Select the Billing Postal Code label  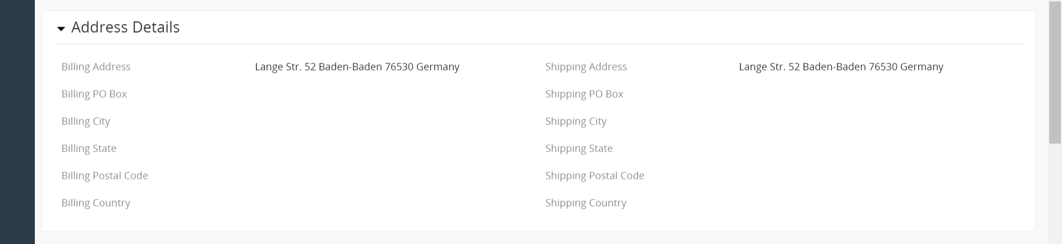105,176
